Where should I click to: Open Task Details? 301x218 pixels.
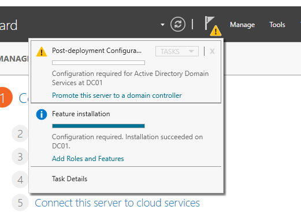[69, 179]
